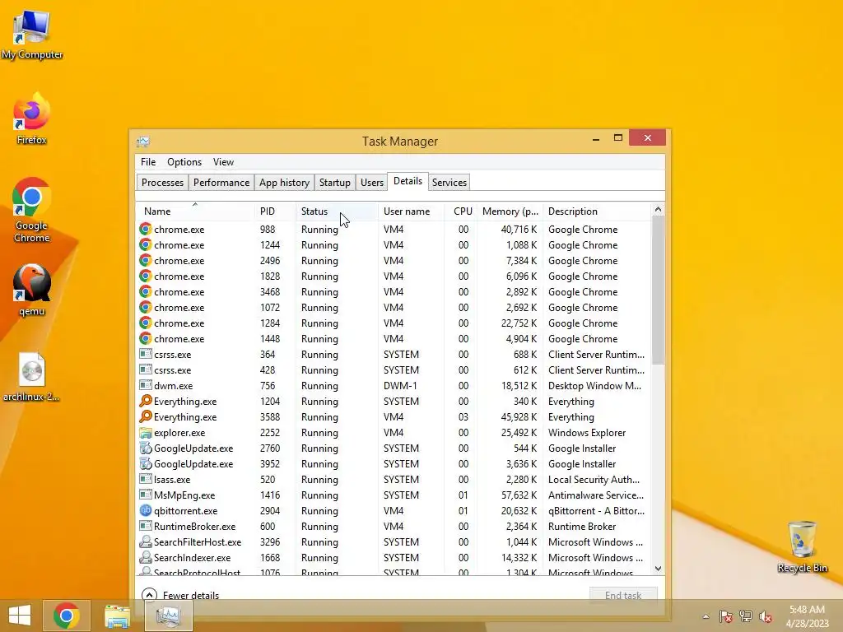Switch to the Performance tab

click(x=221, y=182)
